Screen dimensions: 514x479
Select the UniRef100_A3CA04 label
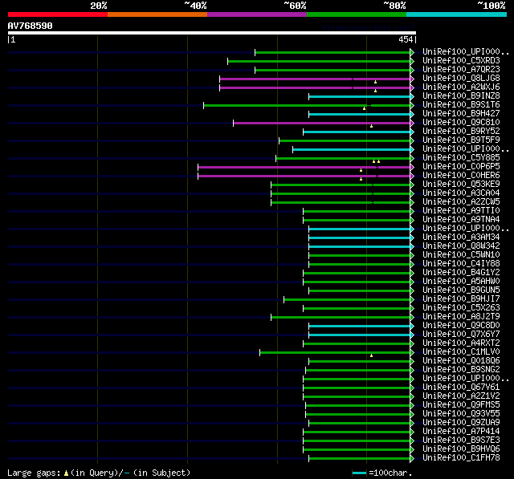coord(461,193)
